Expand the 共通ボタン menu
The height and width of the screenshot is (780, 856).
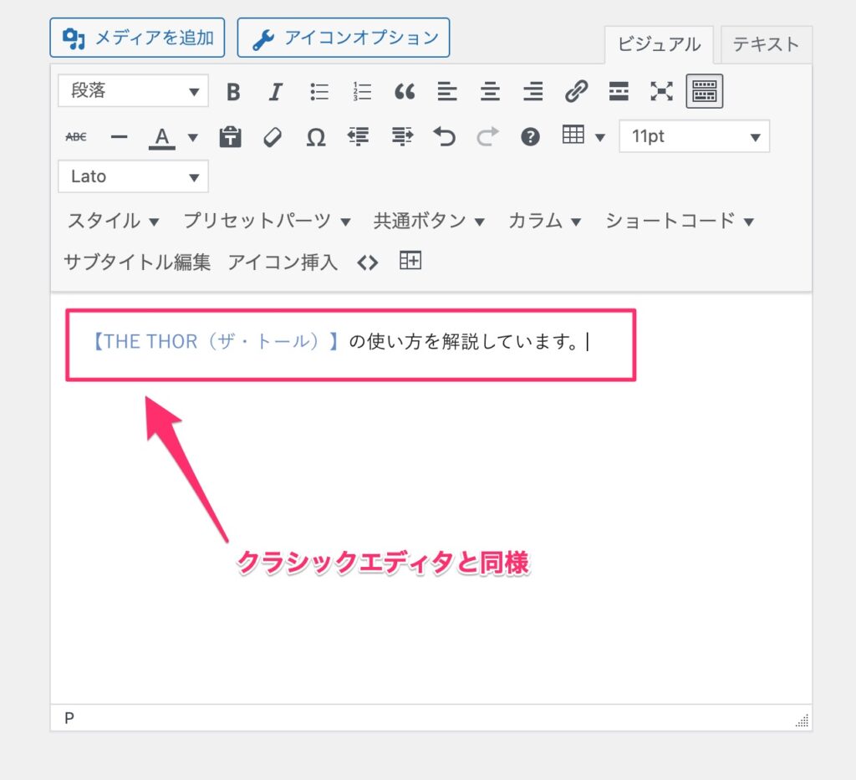(429, 221)
